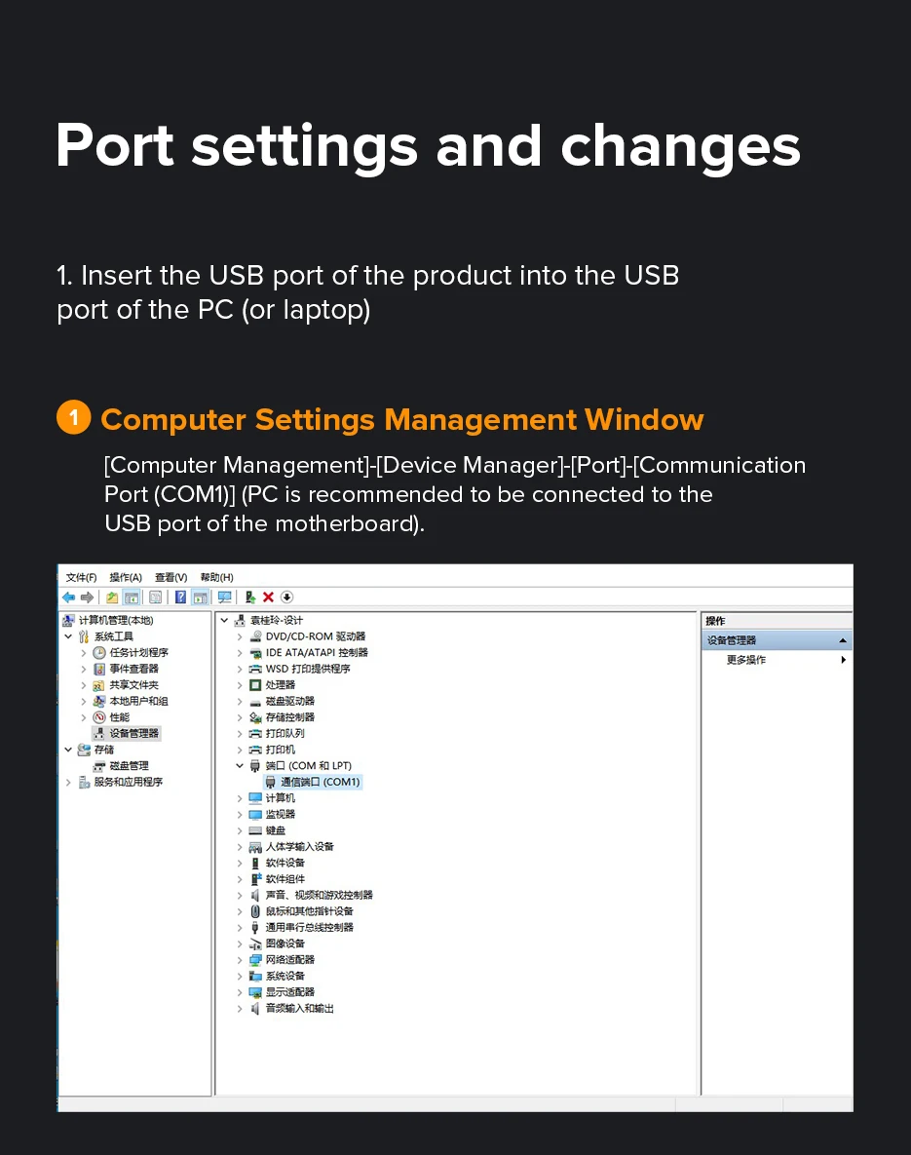Click the update driver green arrow icon
The height and width of the screenshot is (1155, 911).
pos(250,597)
